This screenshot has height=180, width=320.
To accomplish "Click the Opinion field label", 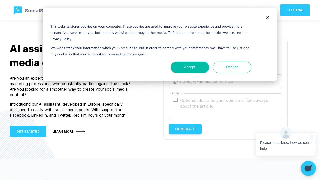I will pyautogui.click(x=178, y=93).
